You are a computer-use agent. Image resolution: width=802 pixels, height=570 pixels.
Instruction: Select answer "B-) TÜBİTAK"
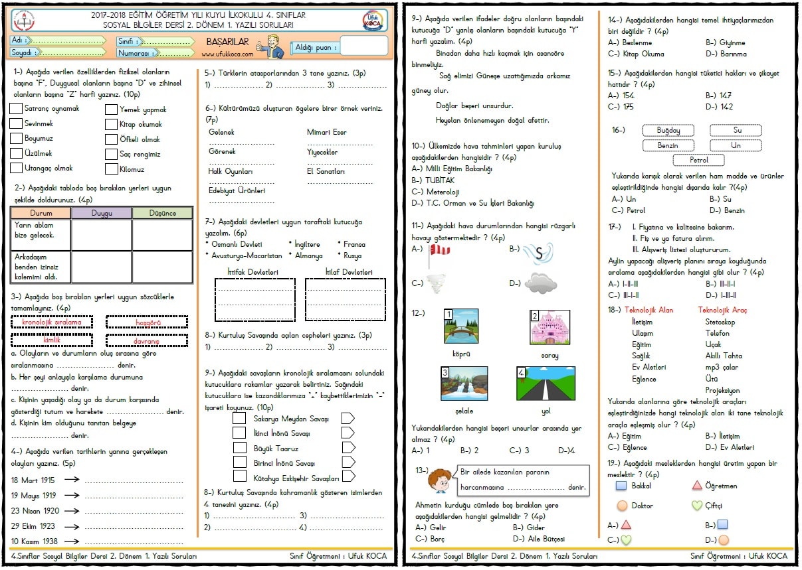pos(433,180)
